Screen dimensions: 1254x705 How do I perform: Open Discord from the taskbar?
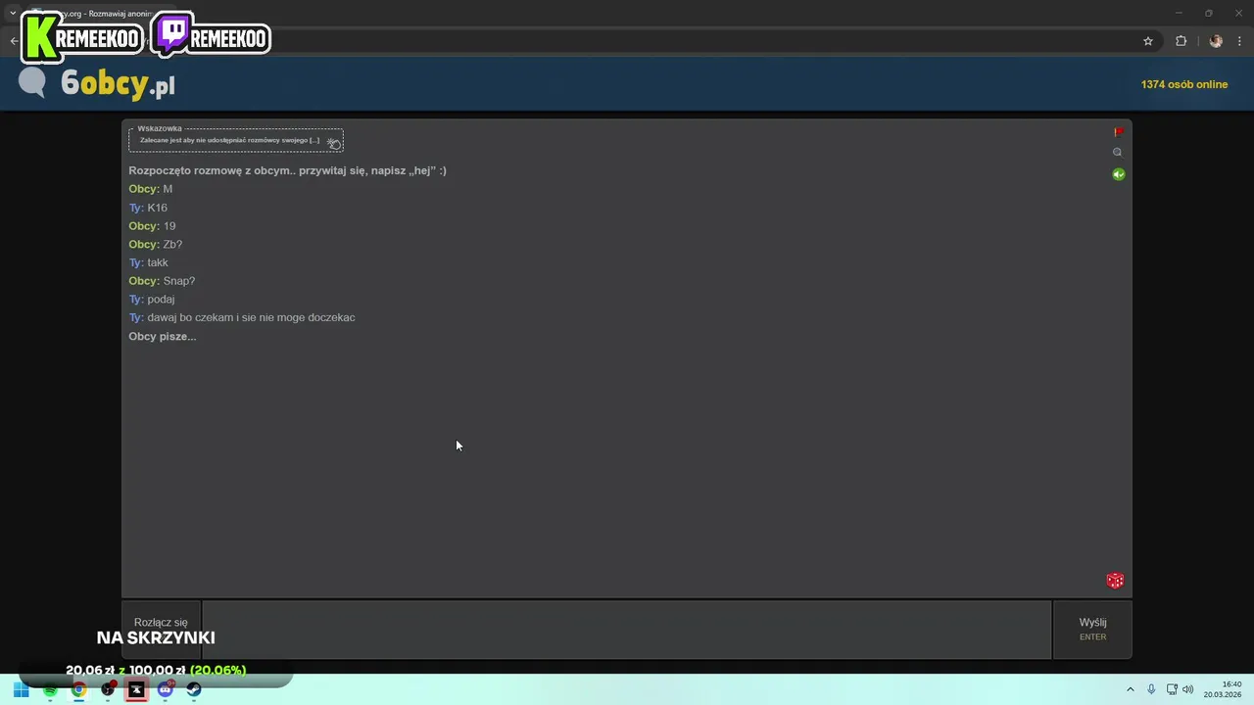[166, 689]
